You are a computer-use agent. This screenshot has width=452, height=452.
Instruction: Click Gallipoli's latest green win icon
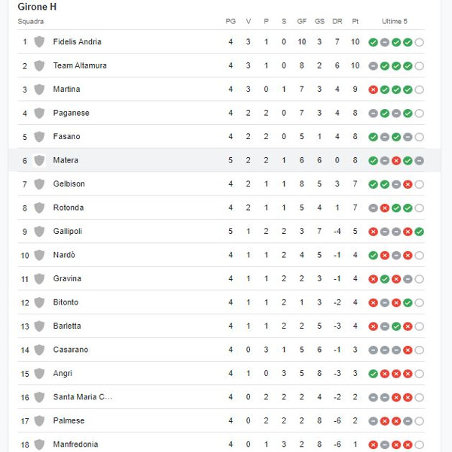[419, 232]
